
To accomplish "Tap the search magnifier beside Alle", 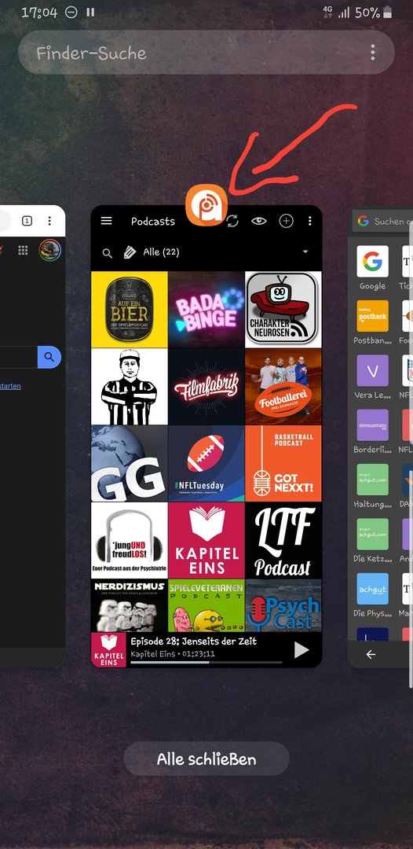I will pyautogui.click(x=108, y=253).
